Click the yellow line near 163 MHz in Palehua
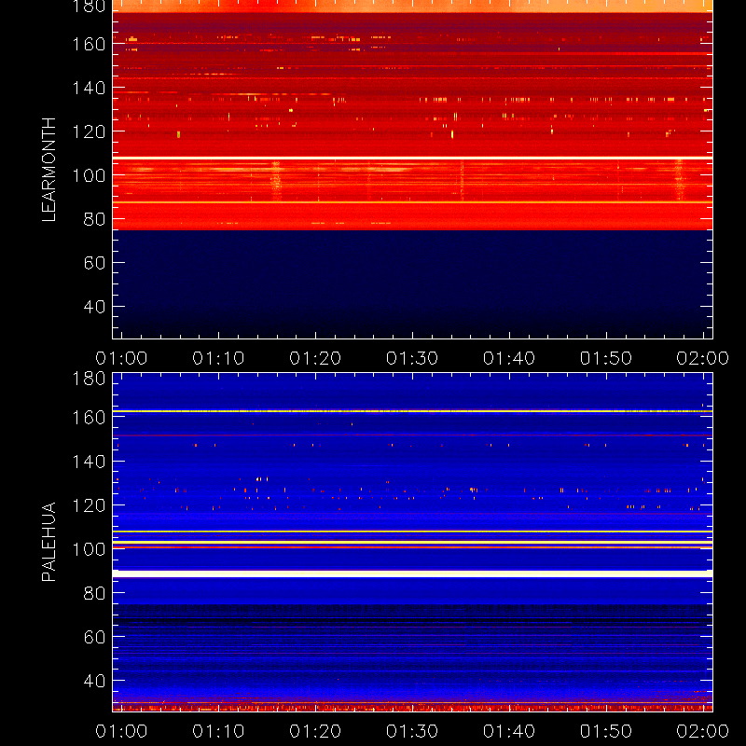 pyautogui.click(x=412, y=411)
